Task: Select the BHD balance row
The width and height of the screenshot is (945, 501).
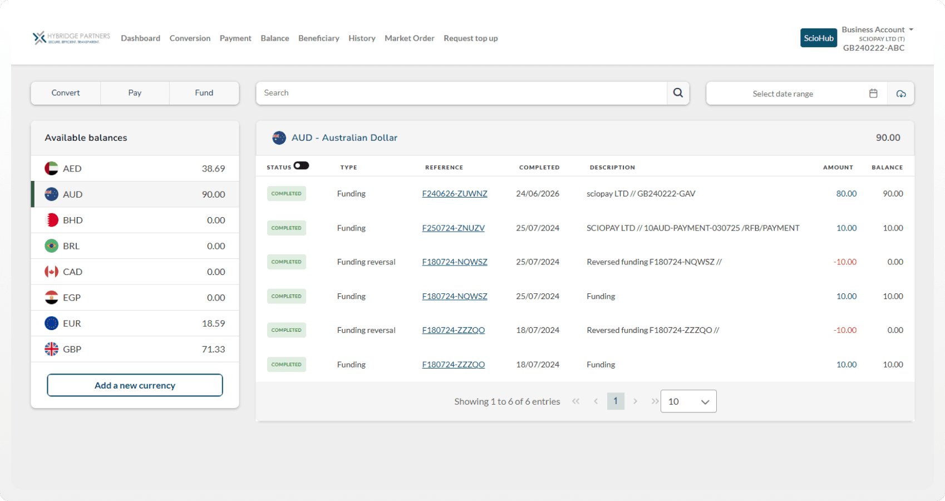Action: 135,220
